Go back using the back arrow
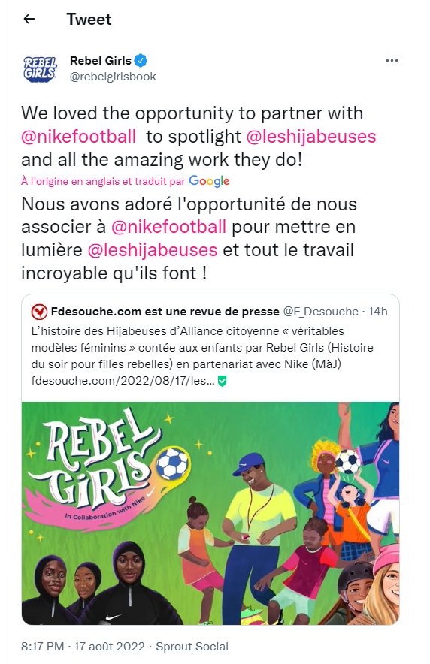 tap(29, 19)
